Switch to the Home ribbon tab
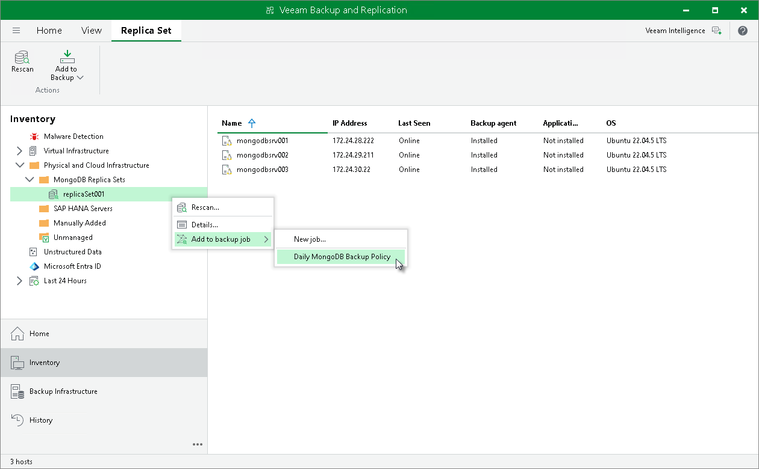The image size is (759, 469). pos(49,31)
